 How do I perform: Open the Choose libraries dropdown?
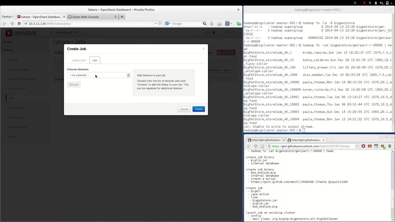pos(98,75)
